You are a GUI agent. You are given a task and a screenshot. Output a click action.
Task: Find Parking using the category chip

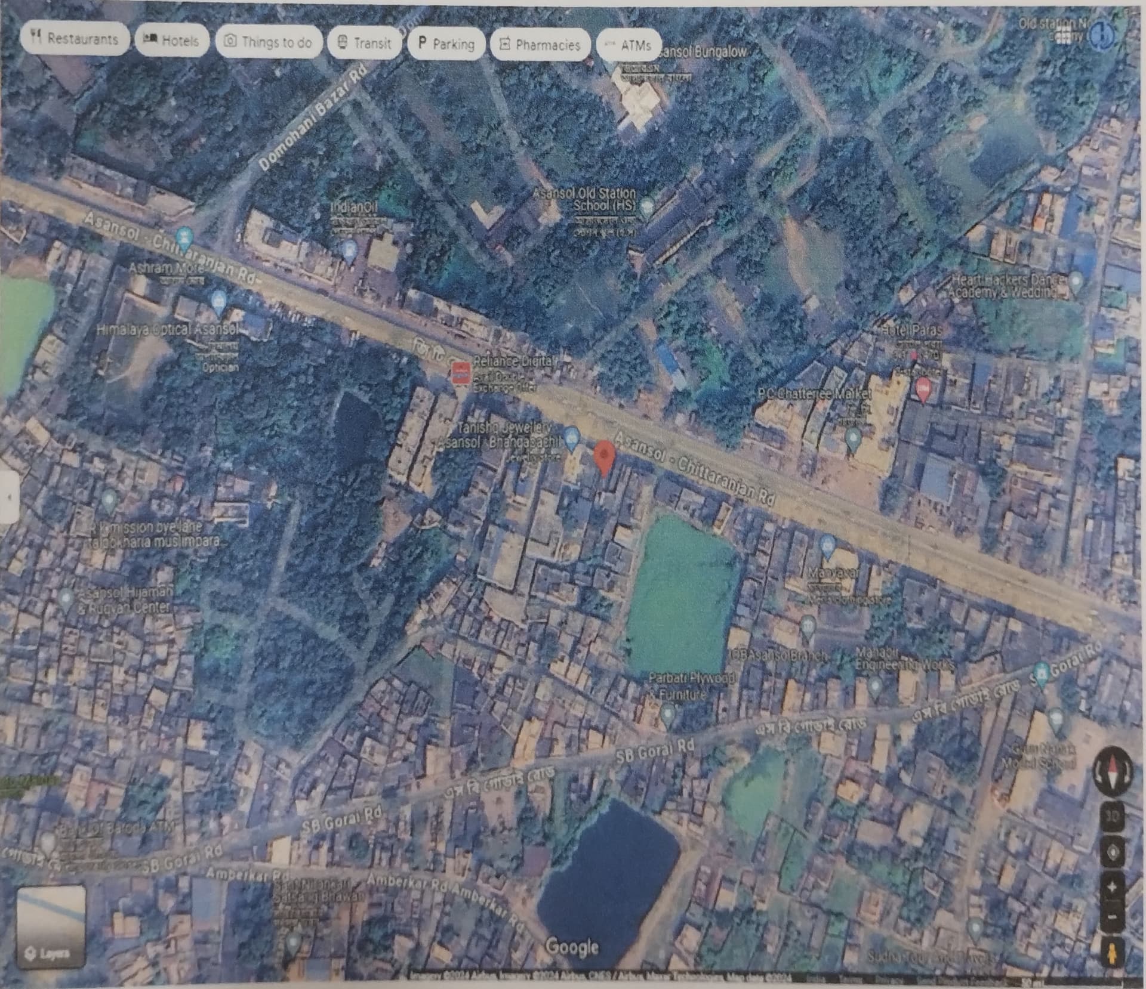[x=446, y=44]
